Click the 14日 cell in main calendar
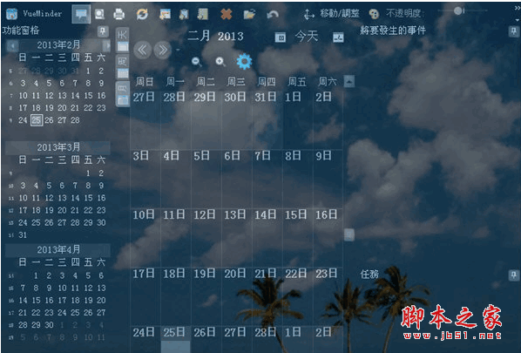The width and height of the screenshot is (521, 353). click(267, 237)
